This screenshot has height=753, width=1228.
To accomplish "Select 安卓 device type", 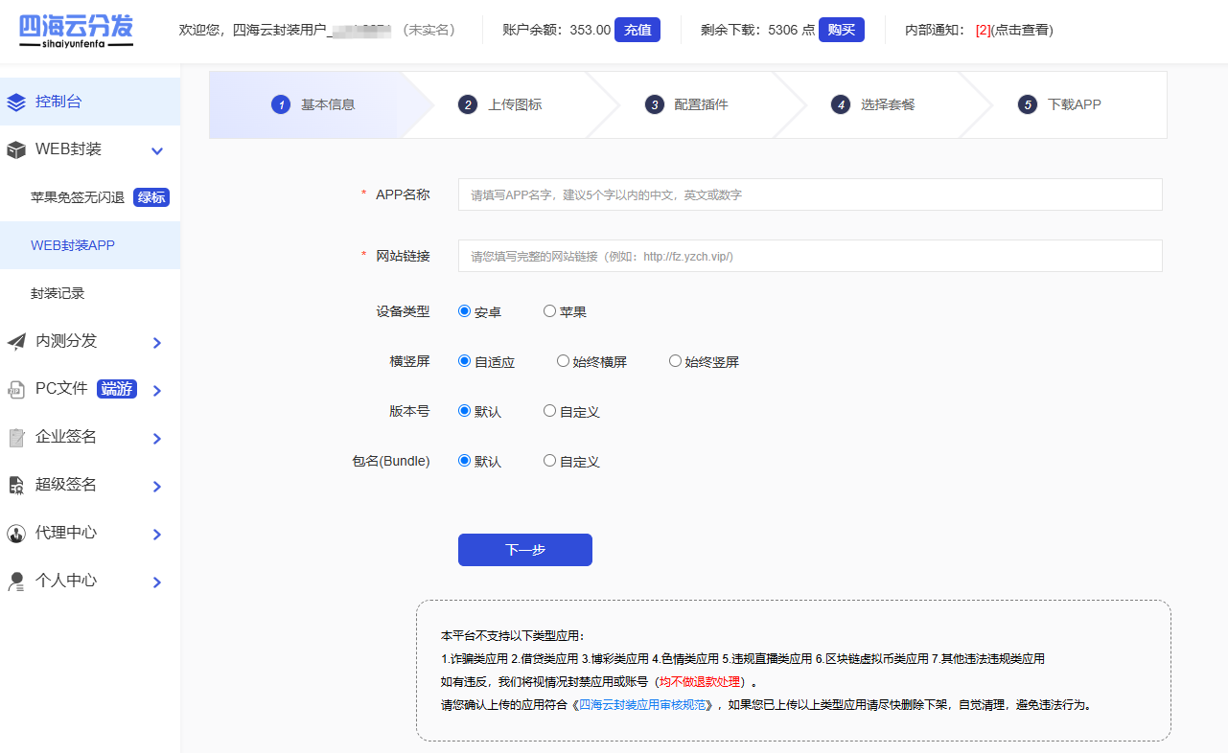I will 464,310.
